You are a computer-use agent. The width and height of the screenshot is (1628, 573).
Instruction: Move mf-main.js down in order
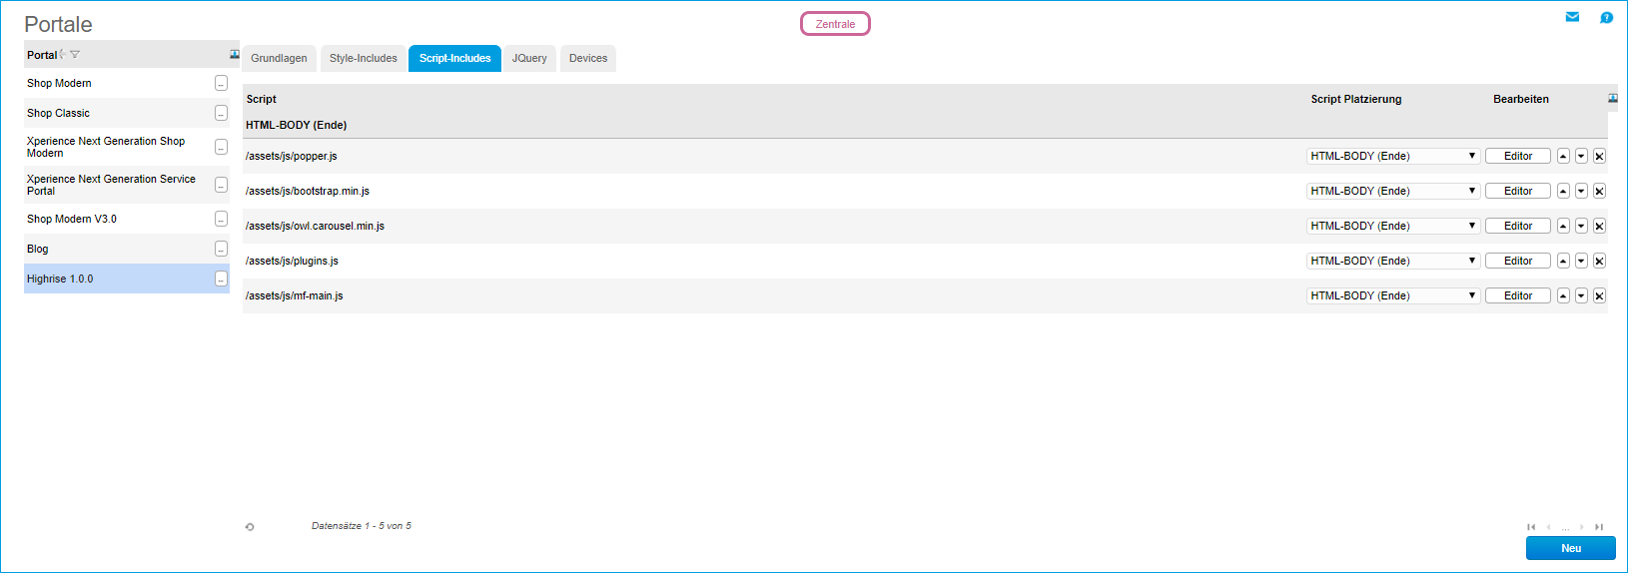[x=1581, y=295]
